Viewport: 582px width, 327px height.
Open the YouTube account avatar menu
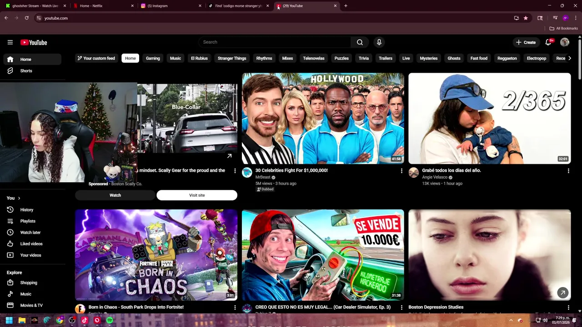pos(565,42)
